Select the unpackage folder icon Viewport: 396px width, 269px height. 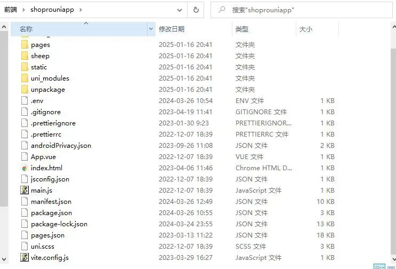[x=25, y=90]
